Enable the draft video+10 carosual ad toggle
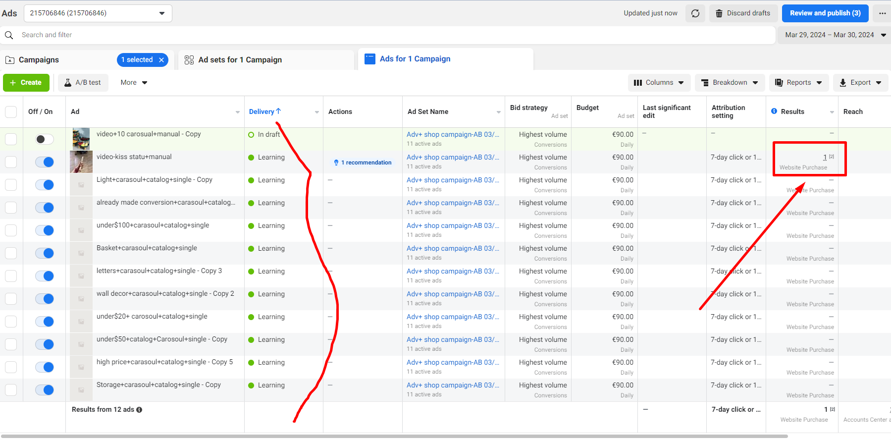This screenshot has height=440, width=891. (x=45, y=139)
